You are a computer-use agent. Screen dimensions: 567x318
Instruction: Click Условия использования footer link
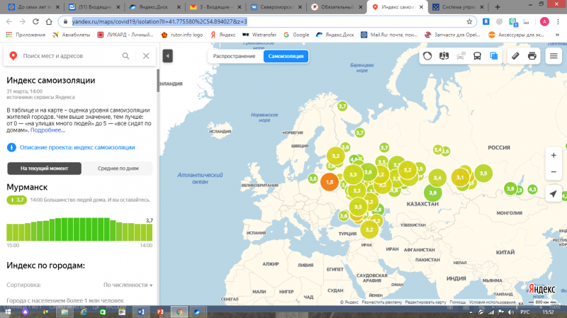pyautogui.click(x=492, y=302)
